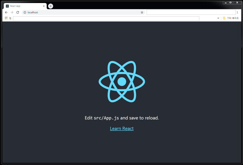View site information for localhost
Image resolution: width=243 pixels, height=165 pixels.
coord(25,12)
